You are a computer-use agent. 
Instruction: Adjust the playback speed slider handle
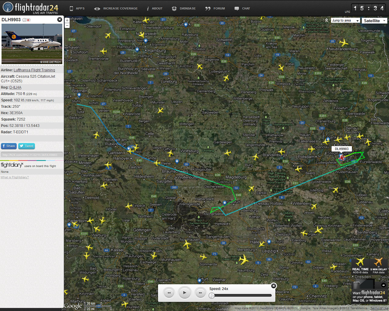pos(212,296)
